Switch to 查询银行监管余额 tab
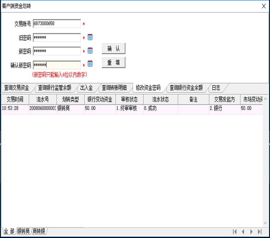Viewport: 270px width, 238px height. [x=55, y=88]
